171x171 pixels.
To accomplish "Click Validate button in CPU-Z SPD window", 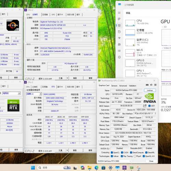I will (x=75, y=150).
